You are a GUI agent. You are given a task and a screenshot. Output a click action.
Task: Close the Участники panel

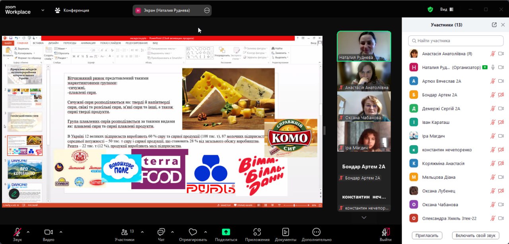pyautogui.click(x=503, y=25)
